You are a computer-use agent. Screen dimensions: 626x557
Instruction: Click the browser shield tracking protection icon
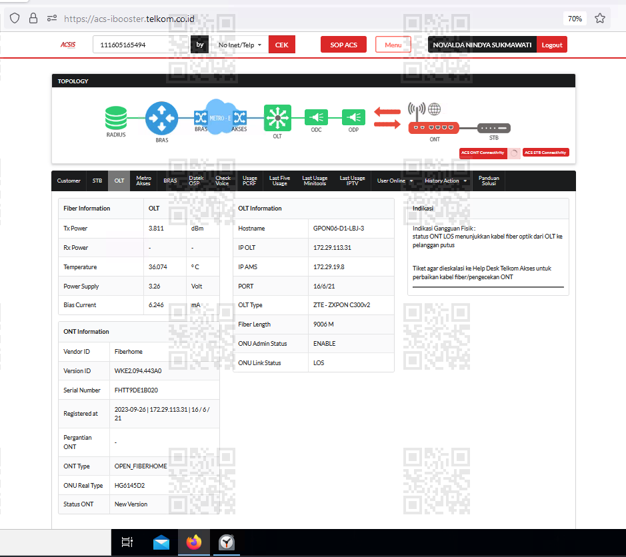tap(15, 19)
